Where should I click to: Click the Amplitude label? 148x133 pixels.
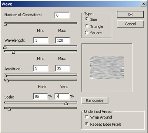coord(13,69)
